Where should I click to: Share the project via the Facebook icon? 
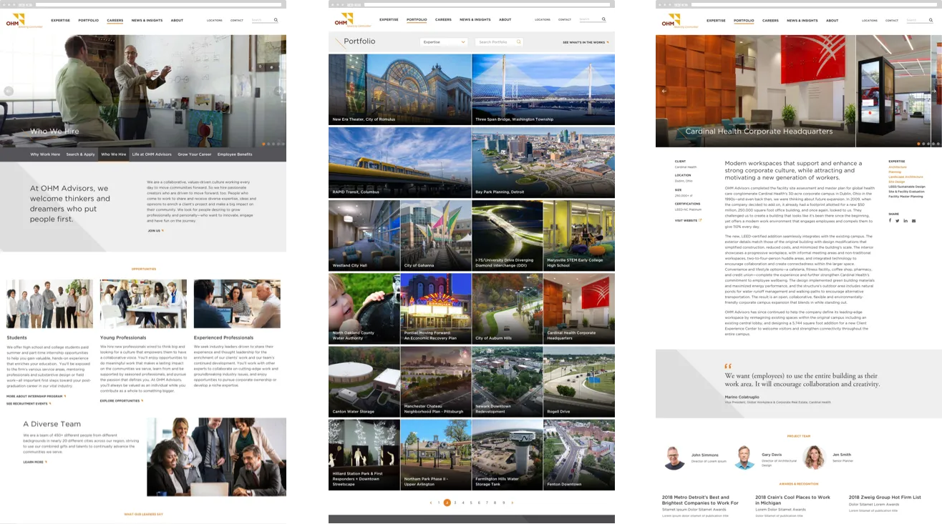click(x=890, y=221)
